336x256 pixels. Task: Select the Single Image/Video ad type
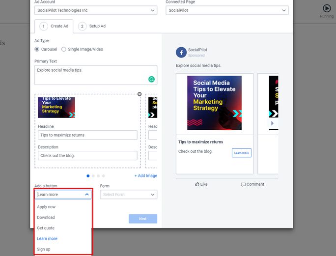(64, 49)
